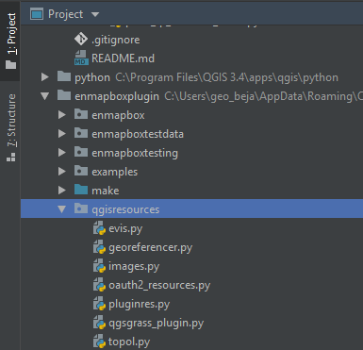Click the examples package folder icon
363x350 pixels.
[81, 171]
